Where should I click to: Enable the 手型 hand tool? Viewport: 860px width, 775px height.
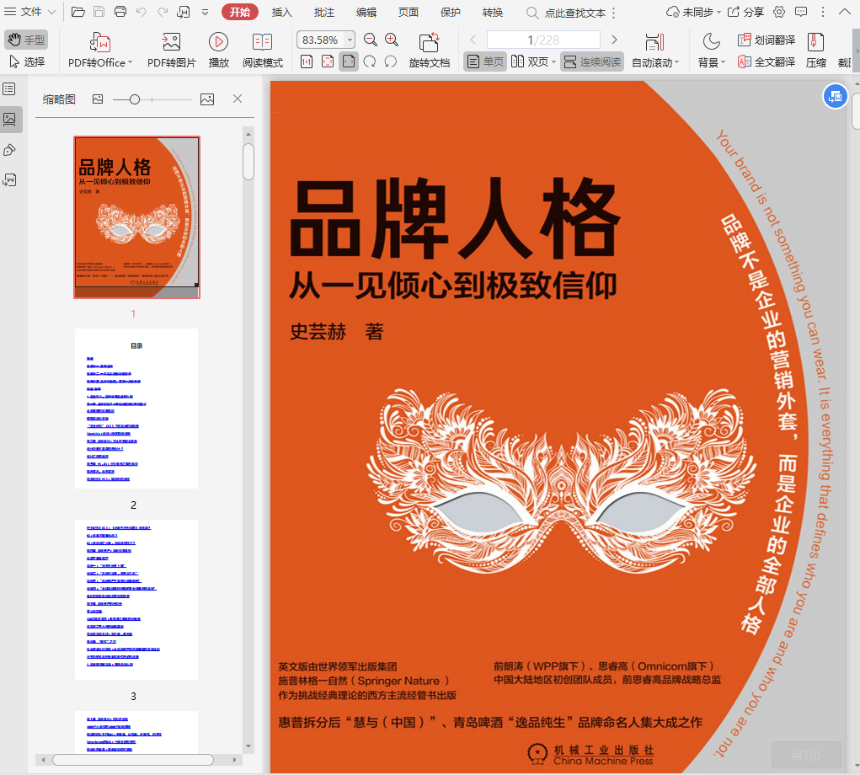click(x=26, y=40)
